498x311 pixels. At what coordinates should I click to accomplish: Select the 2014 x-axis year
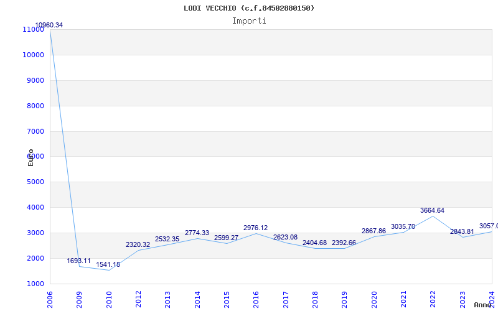click(x=197, y=300)
